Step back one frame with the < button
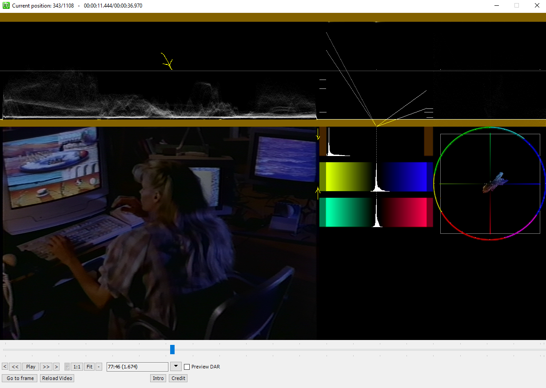Image resolution: width=546 pixels, height=388 pixels. click(x=5, y=367)
